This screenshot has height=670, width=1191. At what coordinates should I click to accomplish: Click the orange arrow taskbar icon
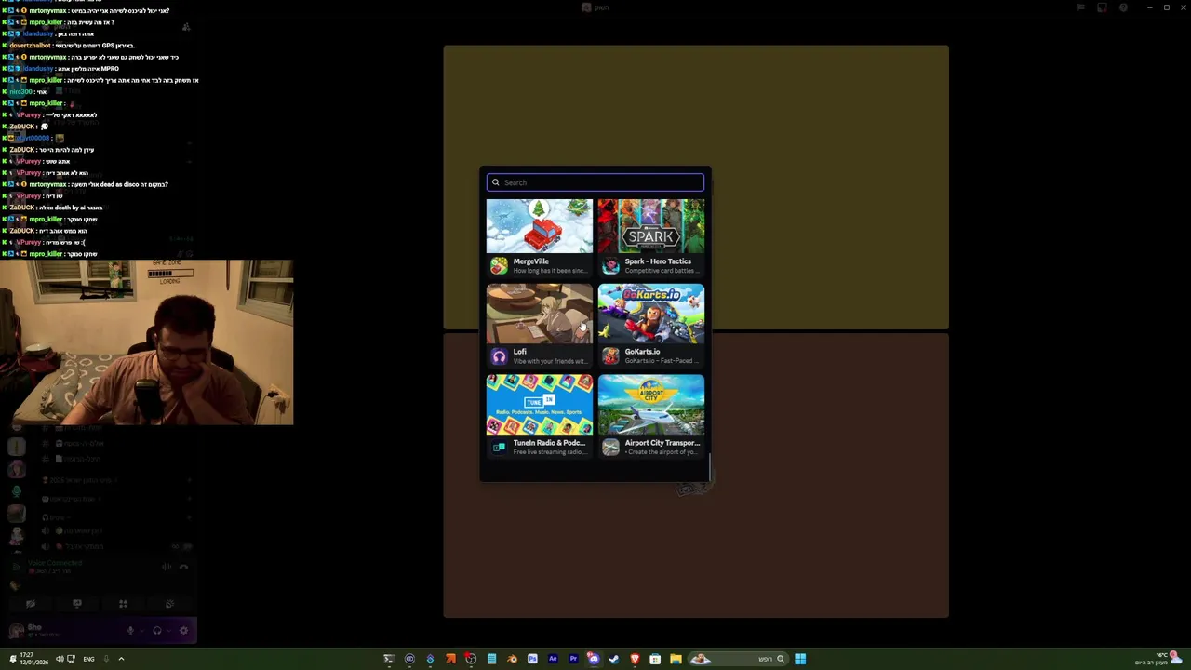(x=450, y=659)
